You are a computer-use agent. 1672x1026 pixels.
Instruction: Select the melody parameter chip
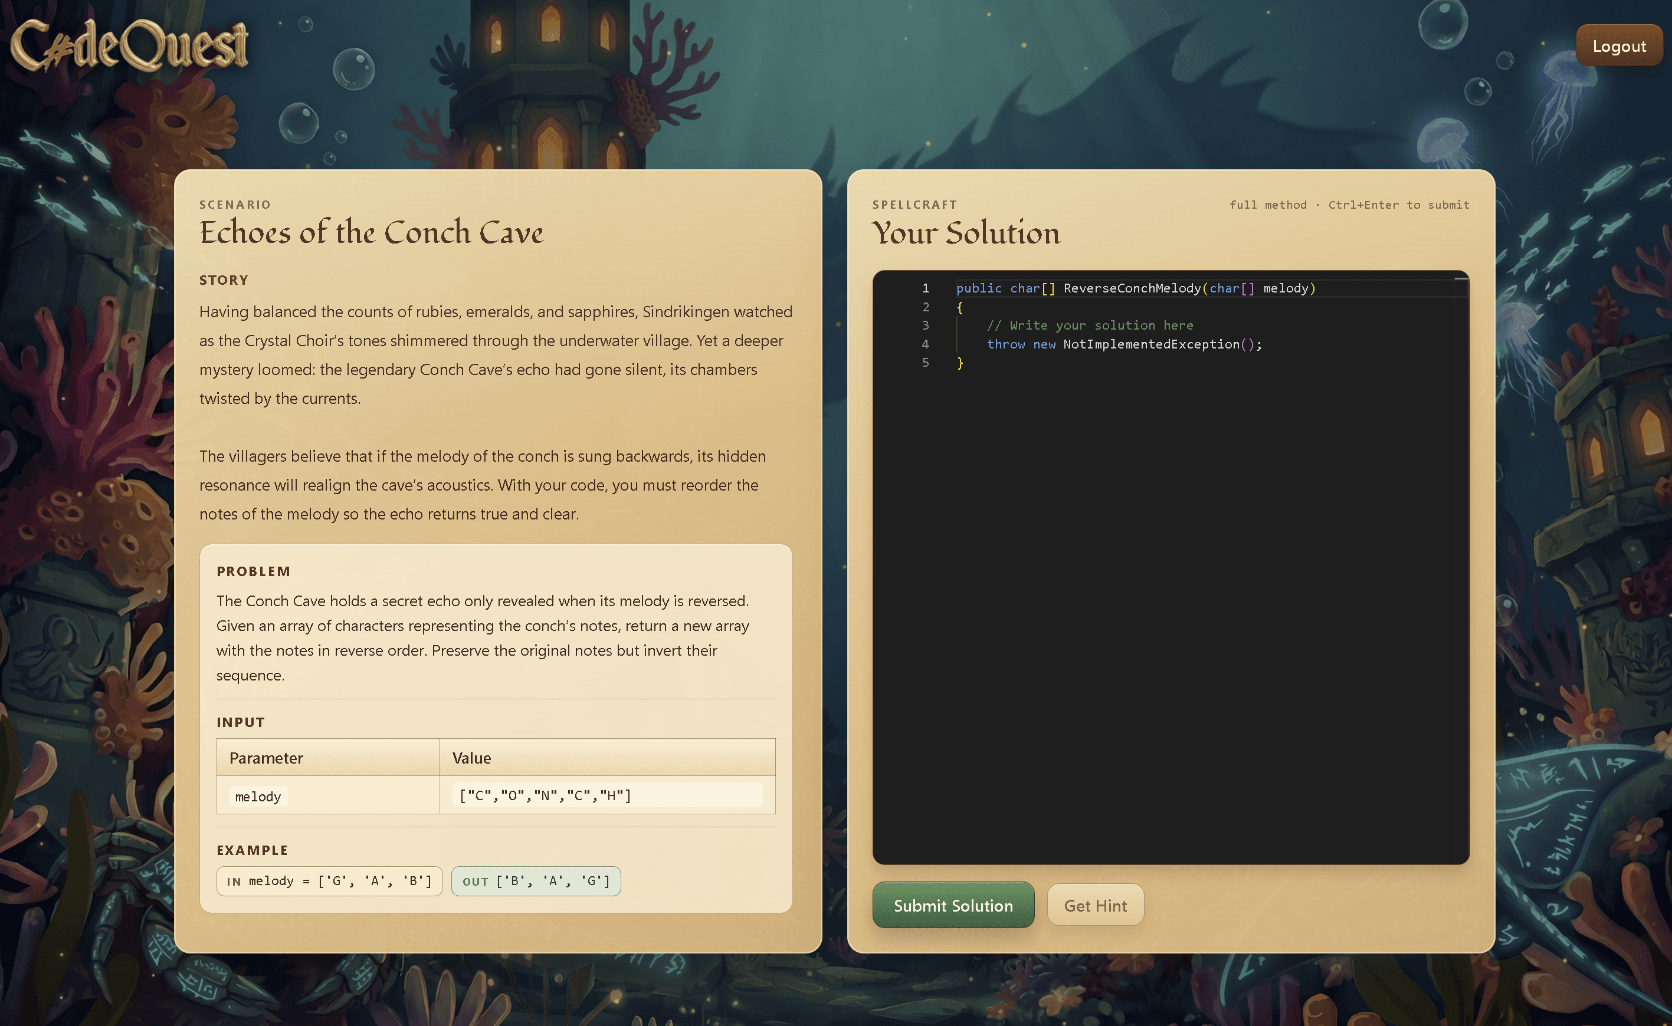point(257,796)
